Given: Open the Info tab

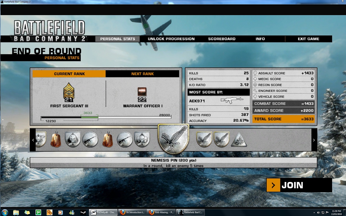Looking at the screenshot, I should pyautogui.click(x=260, y=39).
